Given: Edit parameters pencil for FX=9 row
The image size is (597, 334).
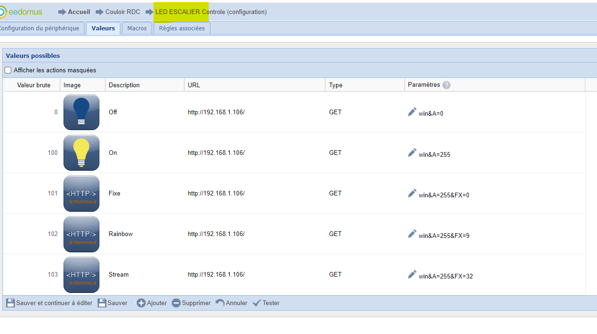Looking at the screenshot, I should pos(412,234).
